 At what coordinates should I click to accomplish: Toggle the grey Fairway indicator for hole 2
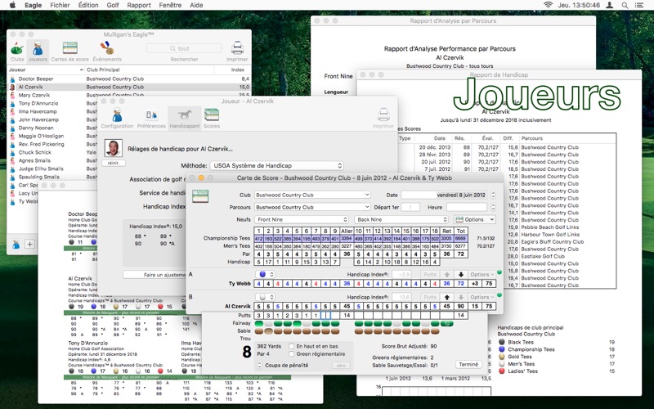(x=268, y=323)
